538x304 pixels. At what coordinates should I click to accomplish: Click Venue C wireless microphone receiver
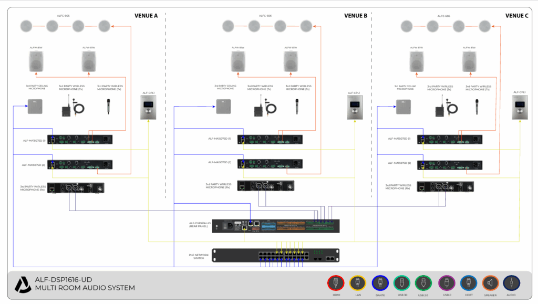click(445, 186)
